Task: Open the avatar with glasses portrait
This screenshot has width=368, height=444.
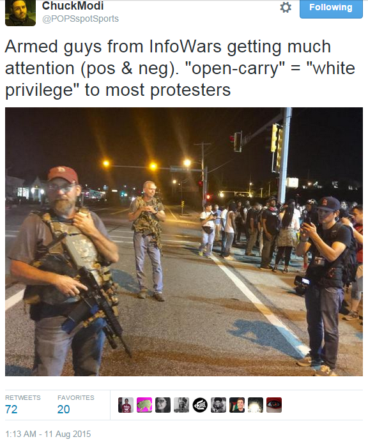Action: 163,405
